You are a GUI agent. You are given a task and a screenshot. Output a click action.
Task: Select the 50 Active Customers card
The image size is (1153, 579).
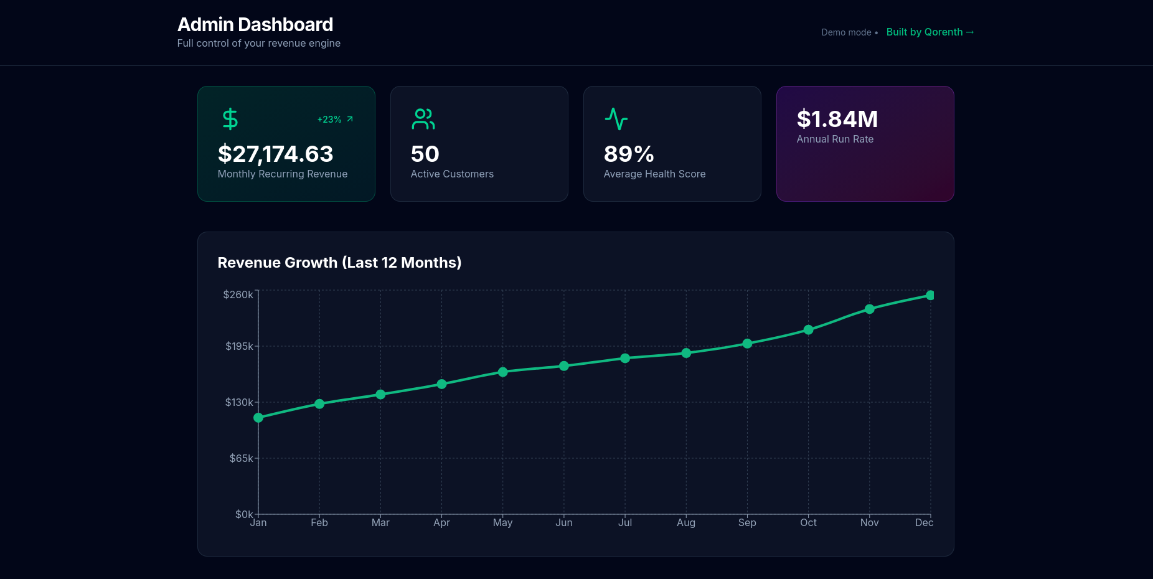[x=479, y=144]
